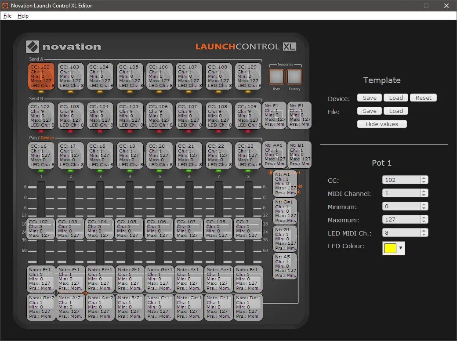Viewport: 457px width, 341px height.
Task: Decrease the CC value with down arrow
Action: pyautogui.click(x=424, y=182)
